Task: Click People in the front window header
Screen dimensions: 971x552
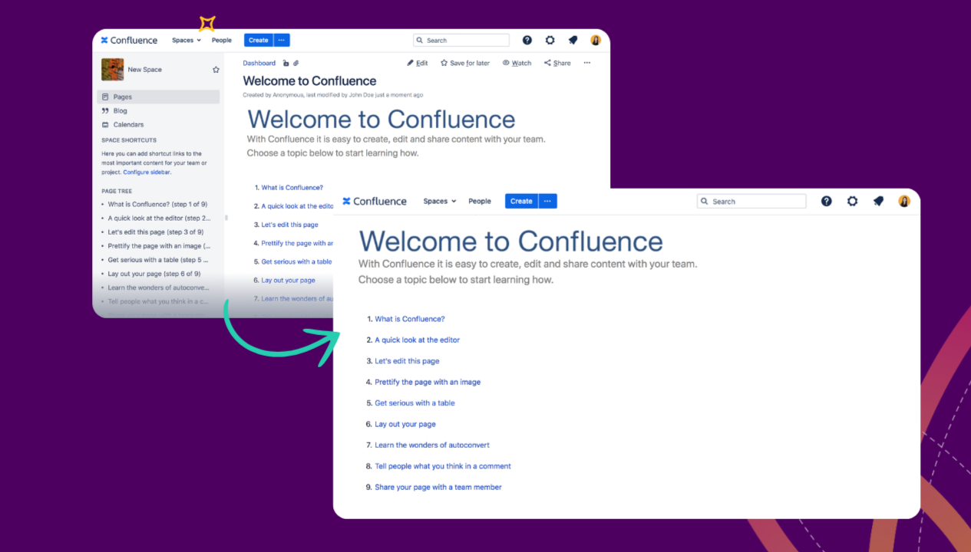Action: pos(480,201)
